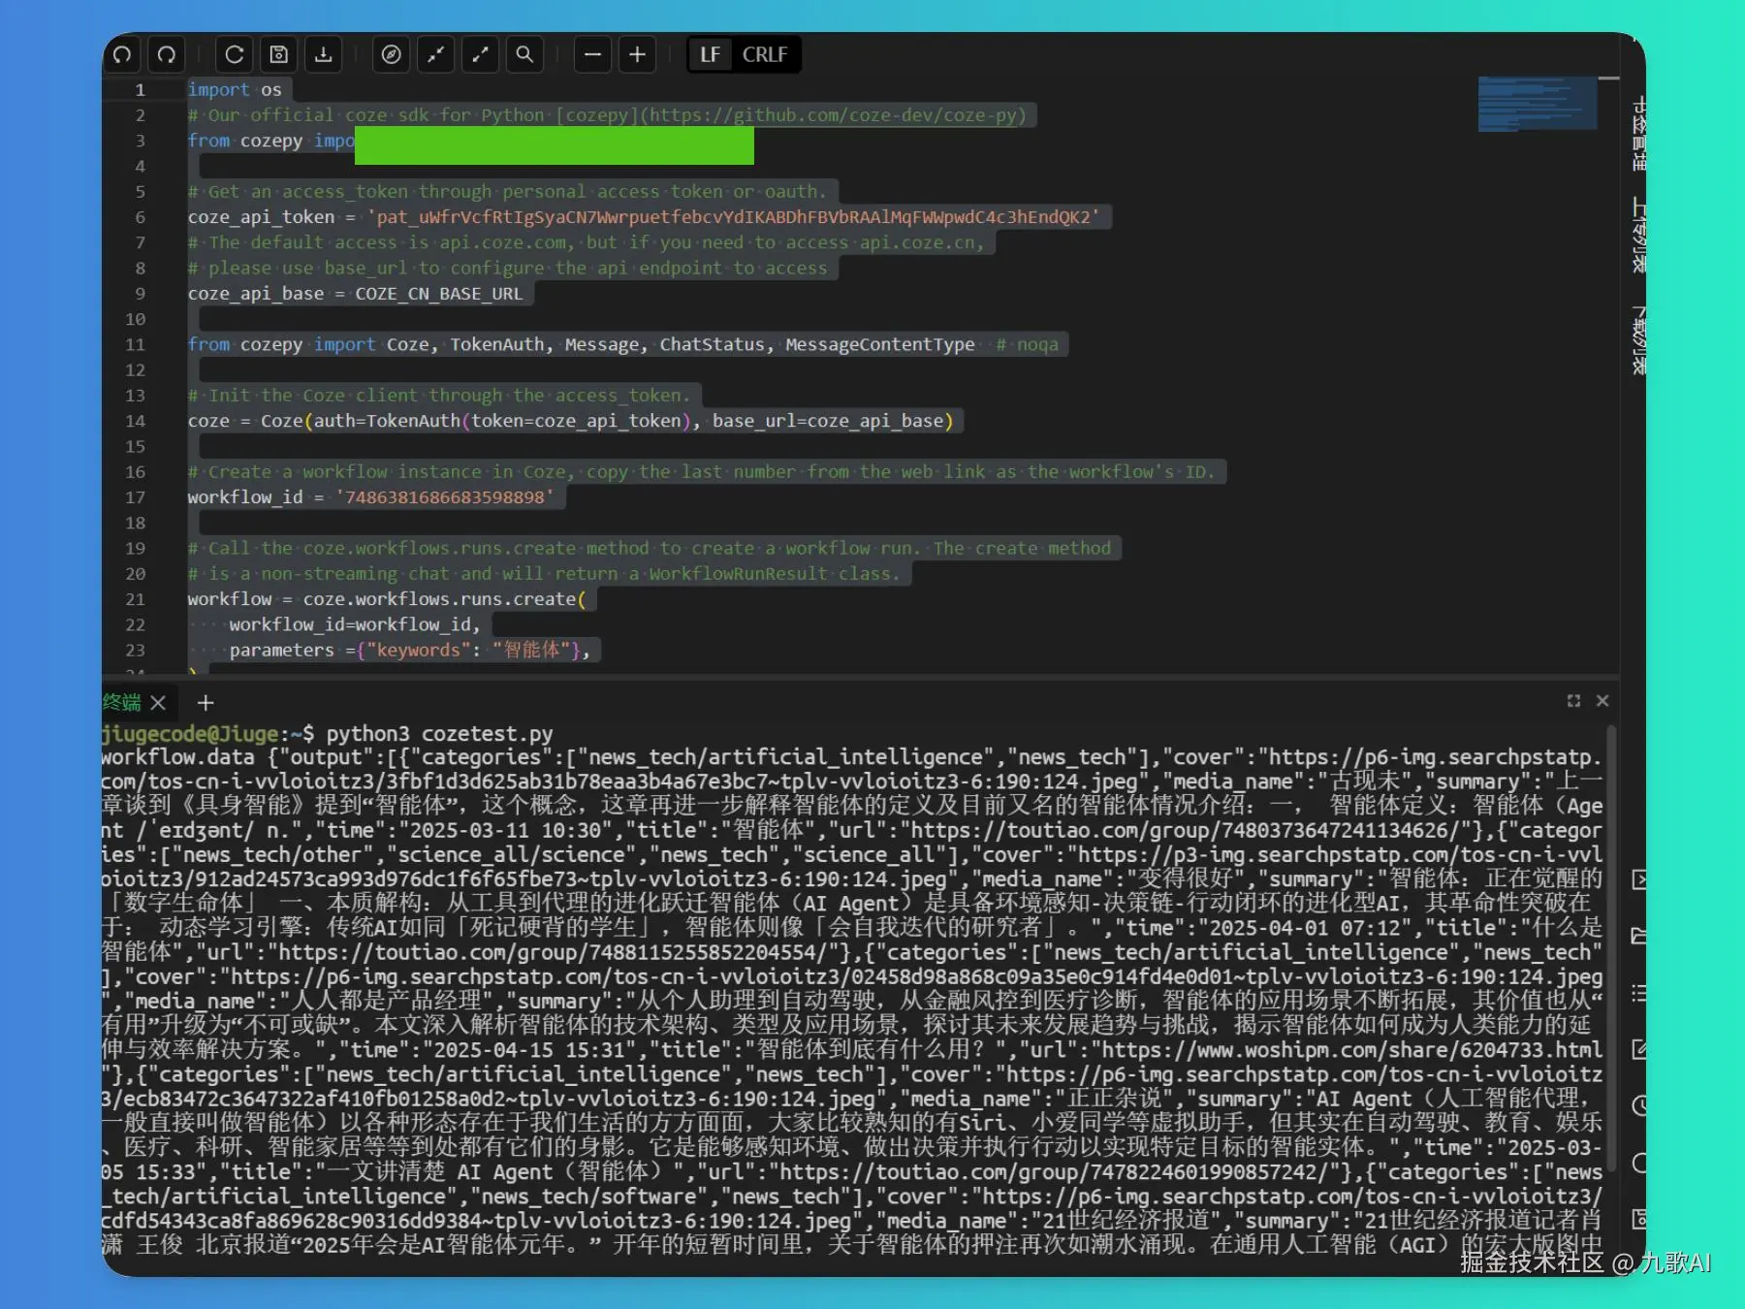Click the expand arrows icon

tap(481, 55)
